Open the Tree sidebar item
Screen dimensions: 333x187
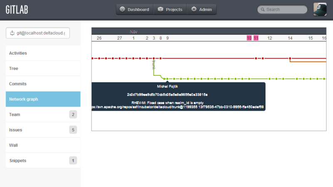point(43,68)
